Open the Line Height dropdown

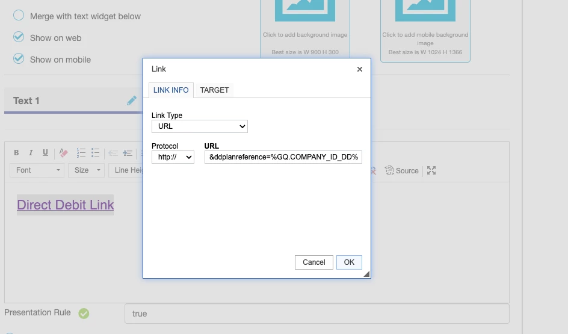(126, 170)
